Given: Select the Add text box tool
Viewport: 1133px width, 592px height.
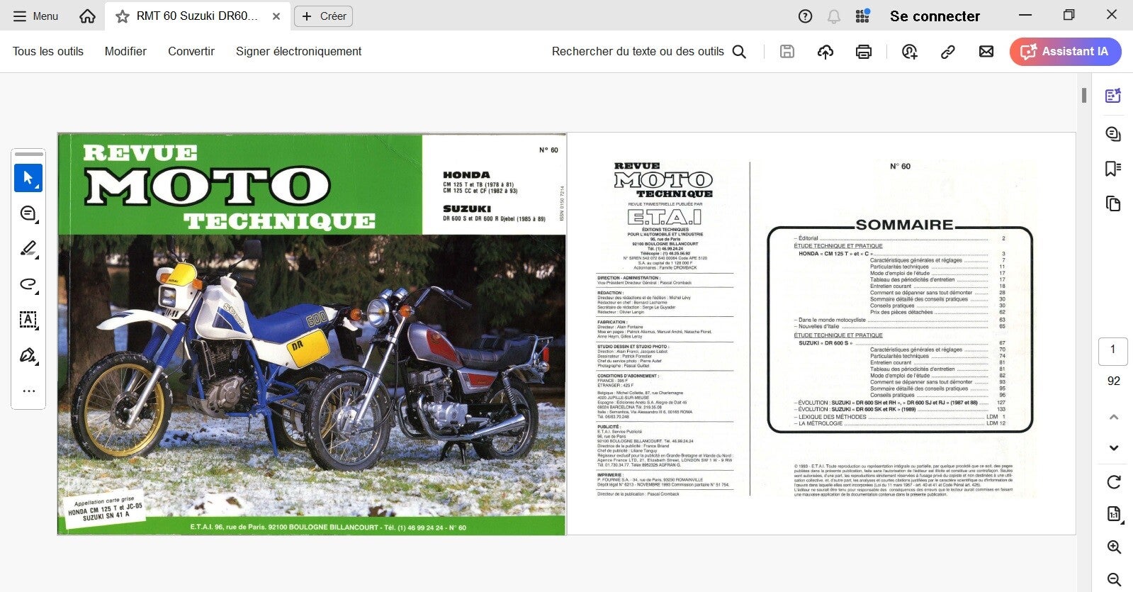Looking at the screenshot, I should click(x=28, y=320).
